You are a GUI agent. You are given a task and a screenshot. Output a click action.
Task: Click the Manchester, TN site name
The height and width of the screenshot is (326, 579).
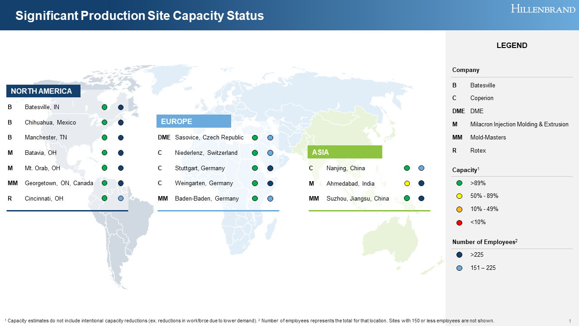point(46,138)
